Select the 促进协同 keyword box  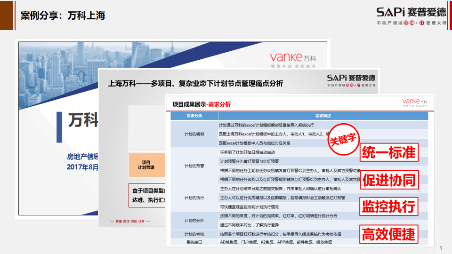[x=389, y=180]
